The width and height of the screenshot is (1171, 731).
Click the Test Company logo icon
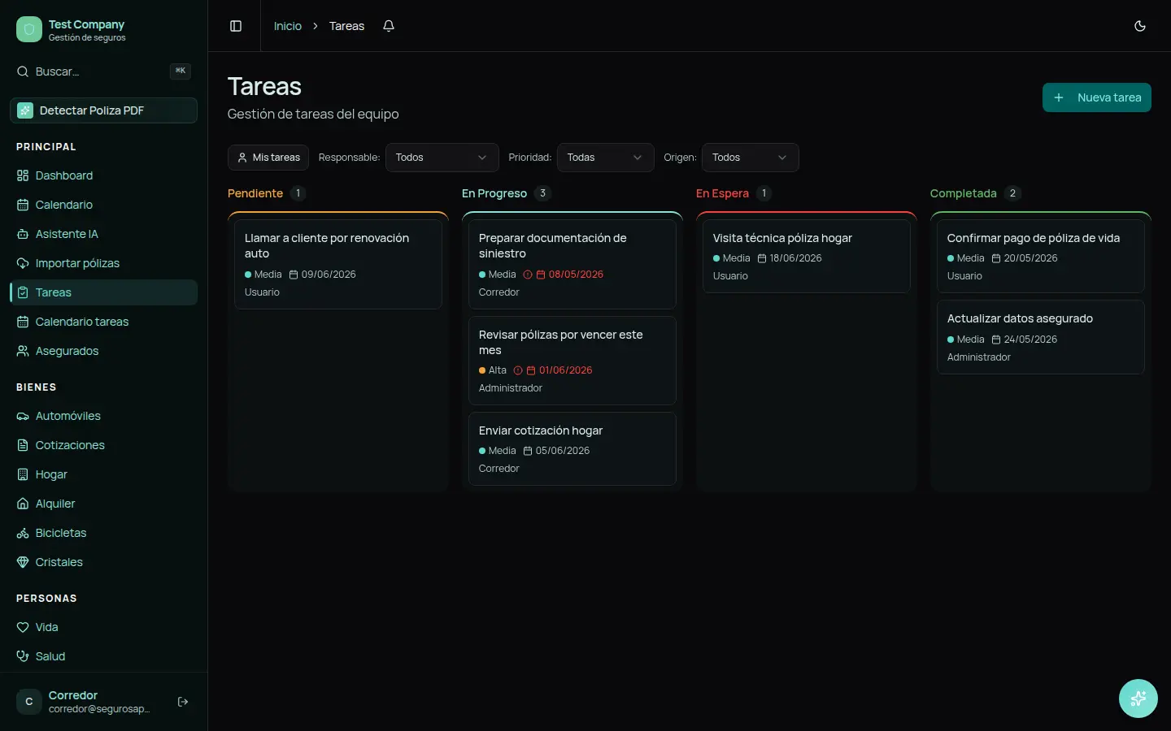coord(29,30)
